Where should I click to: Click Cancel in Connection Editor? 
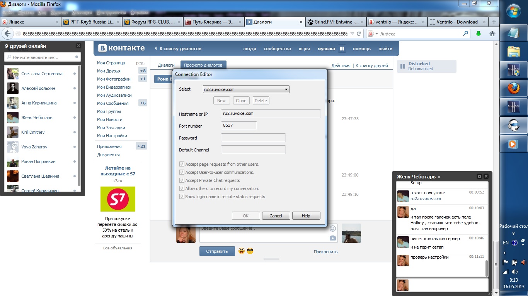[276, 216]
